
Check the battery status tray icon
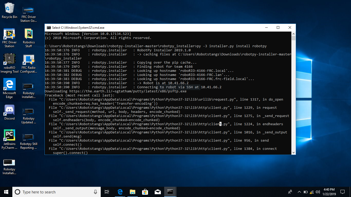[x=306, y=192]
